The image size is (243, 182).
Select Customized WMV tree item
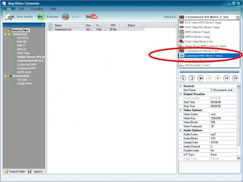coord(27,65)
